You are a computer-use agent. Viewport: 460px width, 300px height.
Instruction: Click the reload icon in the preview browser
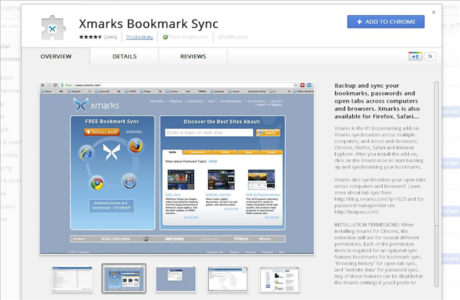coord(55,86)
